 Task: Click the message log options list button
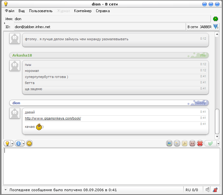[x=177, y=144]
